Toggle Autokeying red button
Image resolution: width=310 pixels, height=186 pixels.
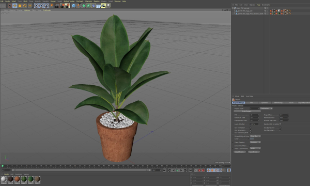(x=203, y=170)
